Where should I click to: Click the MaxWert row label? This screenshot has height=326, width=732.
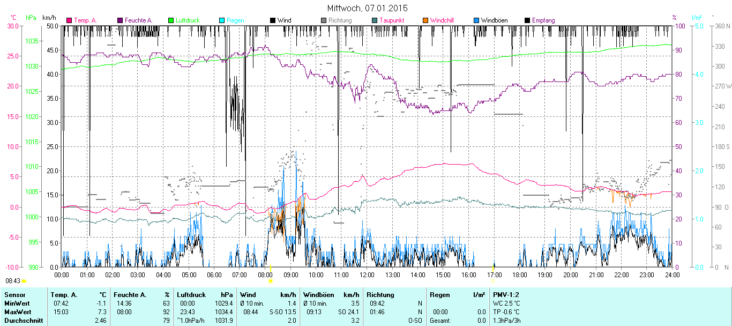tap(17, 312)
